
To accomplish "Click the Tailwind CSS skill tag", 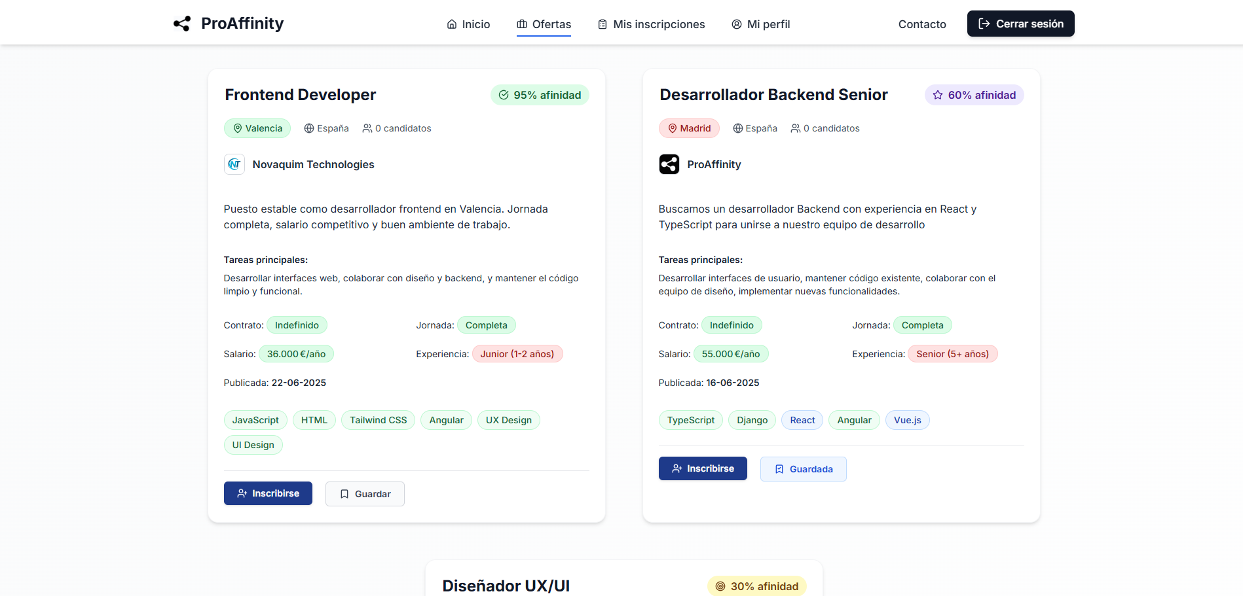I will (378, 420).
